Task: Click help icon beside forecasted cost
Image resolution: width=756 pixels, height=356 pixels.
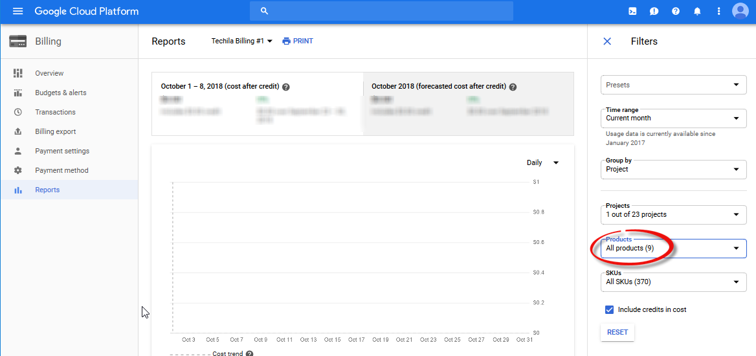Action: [x=513, y=87]
